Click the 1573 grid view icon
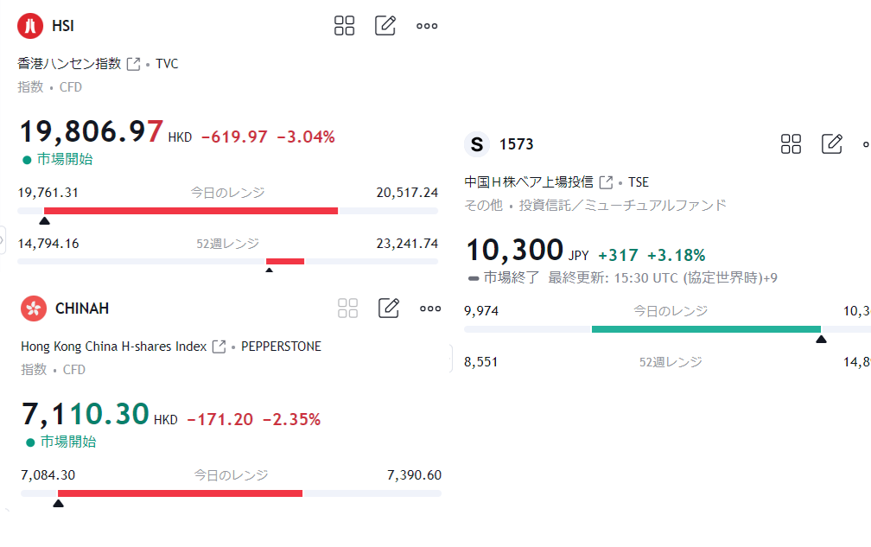Viewport: 871px width, 547px height. click(792, 144)
